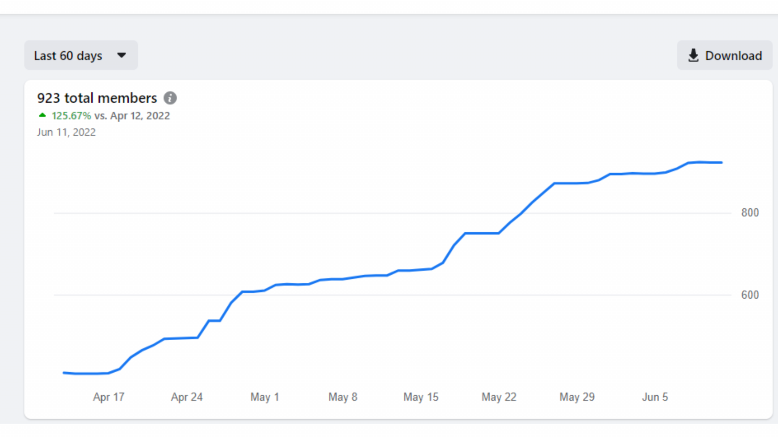The width and height of the screenshot is (778, 437).
Task: Click the 125.67% growth percentage
Action: 71,116
